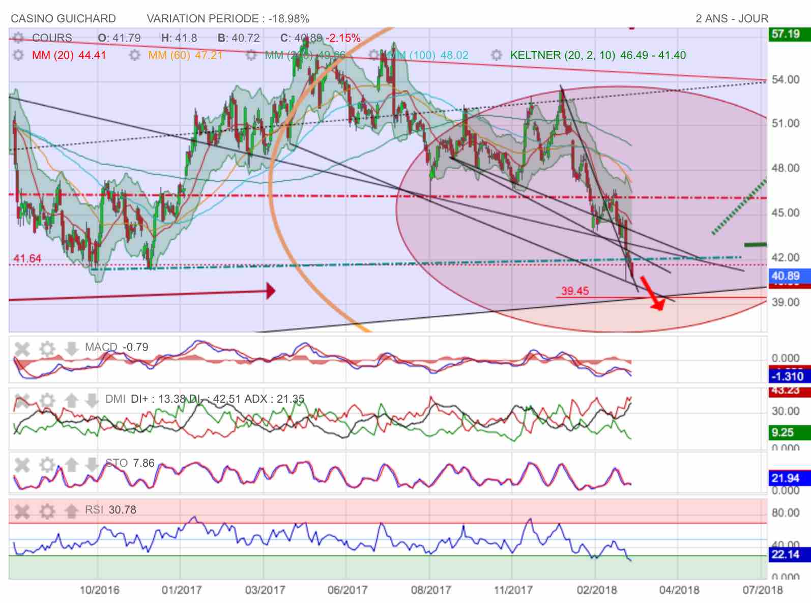Open settings gear for MM (20) average
The width and height of the screenshot is (811, 603).
[18, 55]
